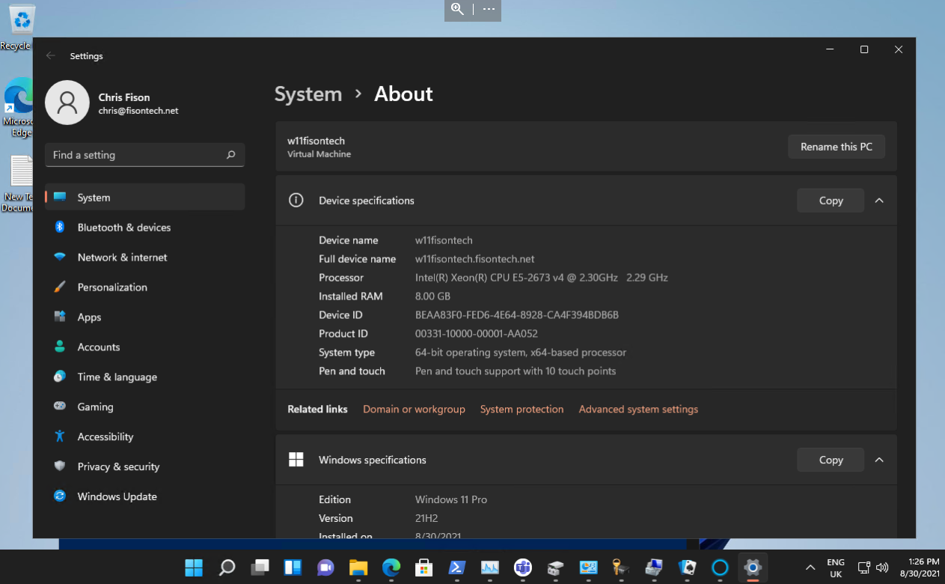Open Solitaire cards app on the taskbar
The image size is (945, 584).
687,568
